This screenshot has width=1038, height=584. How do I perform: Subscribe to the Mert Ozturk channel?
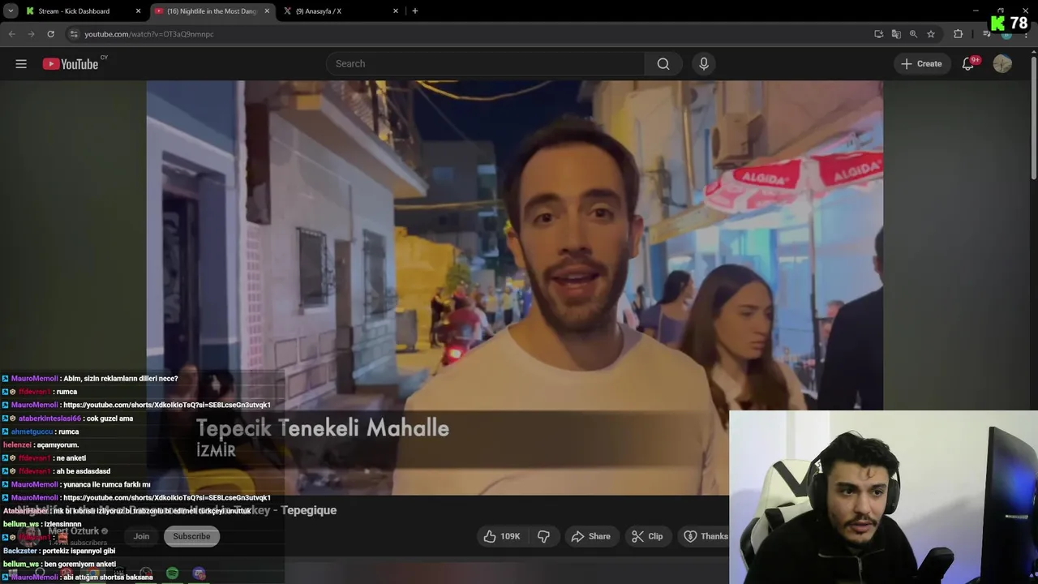tap(191, 536)
